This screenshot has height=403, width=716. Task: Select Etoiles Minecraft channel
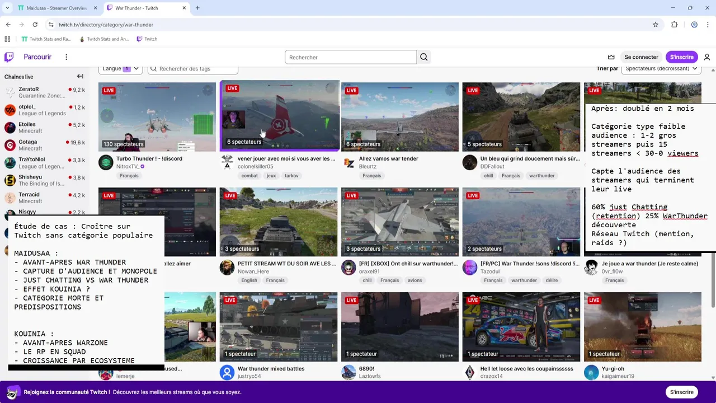45,128
